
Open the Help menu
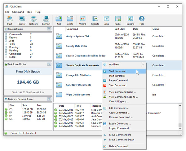tap(38, 12)
